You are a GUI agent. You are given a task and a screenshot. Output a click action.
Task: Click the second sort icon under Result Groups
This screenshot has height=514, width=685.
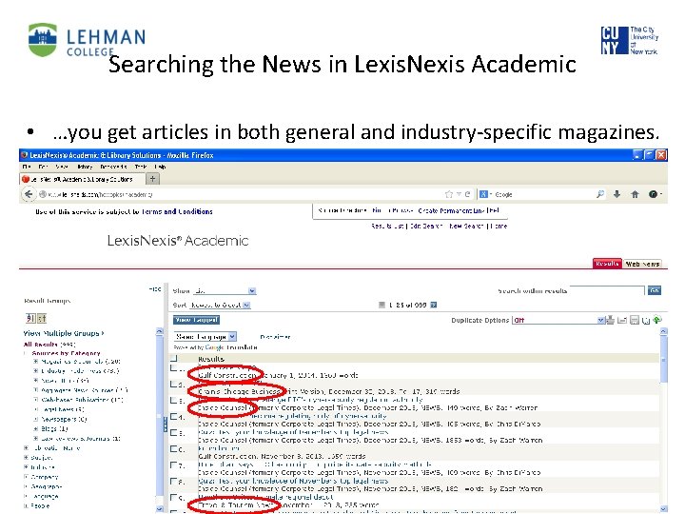42,318
